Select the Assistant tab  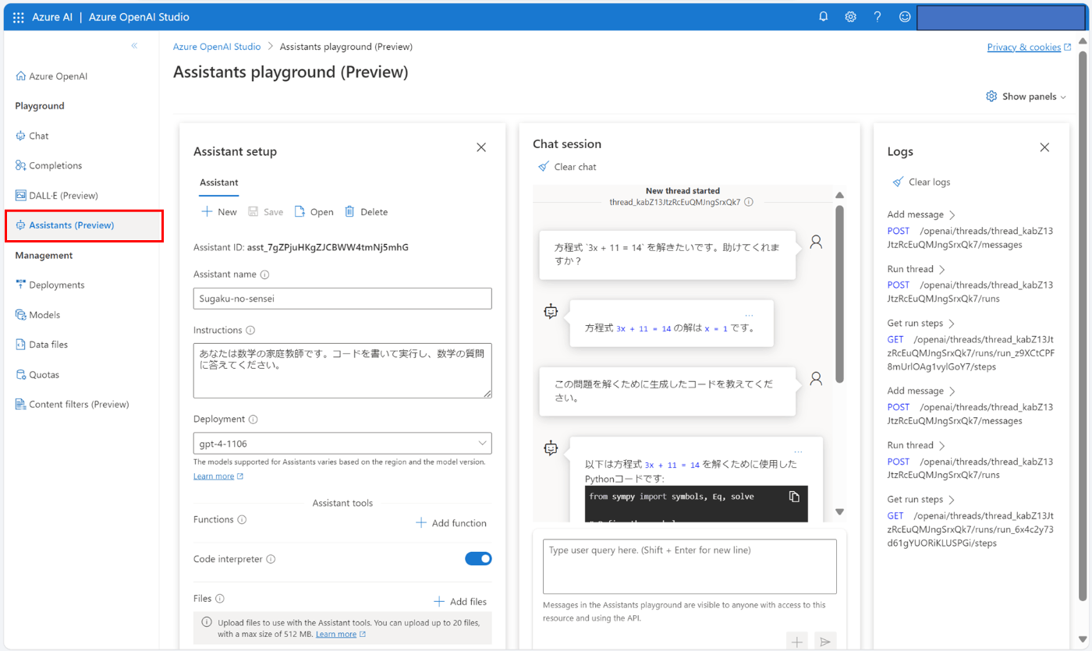coord(219,182)
